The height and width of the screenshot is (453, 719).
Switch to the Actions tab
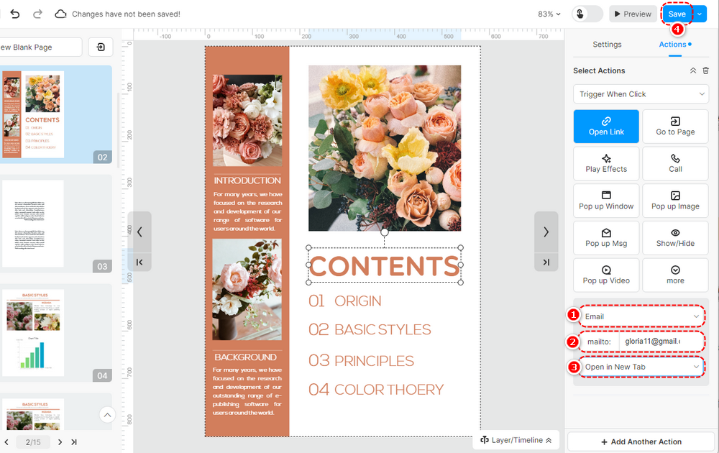pos(674,45)
